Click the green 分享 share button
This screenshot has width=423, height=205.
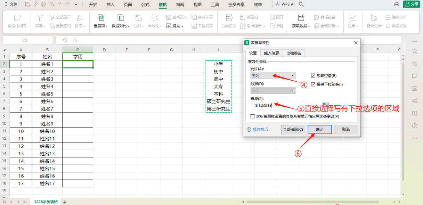click(412, 5)
